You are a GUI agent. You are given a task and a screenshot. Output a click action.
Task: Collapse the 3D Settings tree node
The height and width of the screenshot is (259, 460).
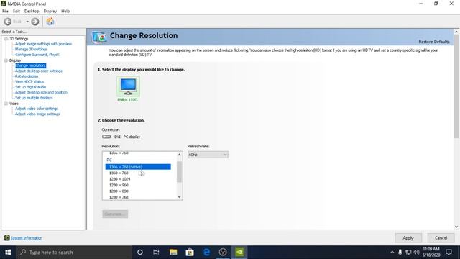point(6,39)
